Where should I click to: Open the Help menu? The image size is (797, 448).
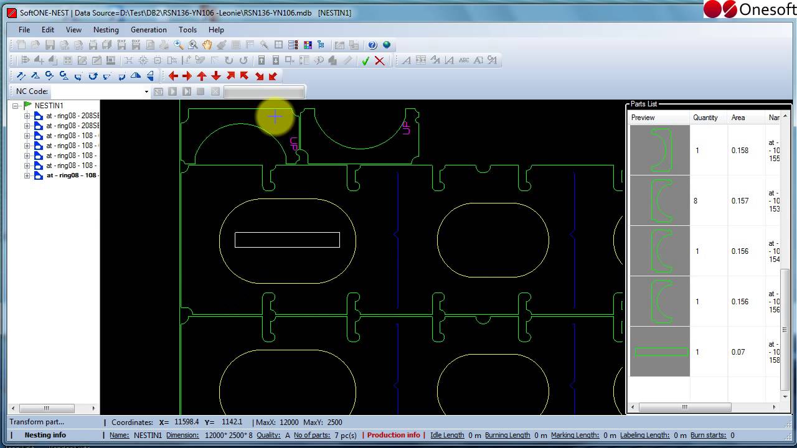coord(216,29)
